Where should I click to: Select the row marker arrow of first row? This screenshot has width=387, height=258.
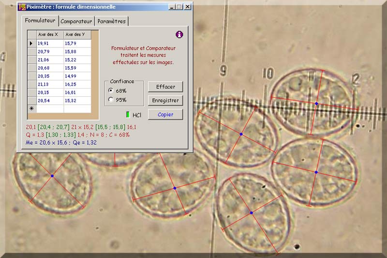click(x=31, y=44)
